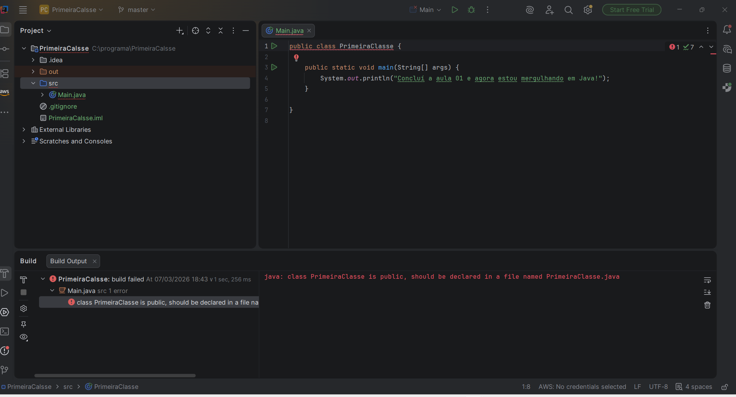Clear build output with the trash icon
This screenshot has width=736, height=397.
click(707, 305)
